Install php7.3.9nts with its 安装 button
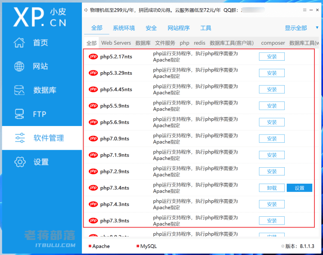323x255 pixels. 272,221
